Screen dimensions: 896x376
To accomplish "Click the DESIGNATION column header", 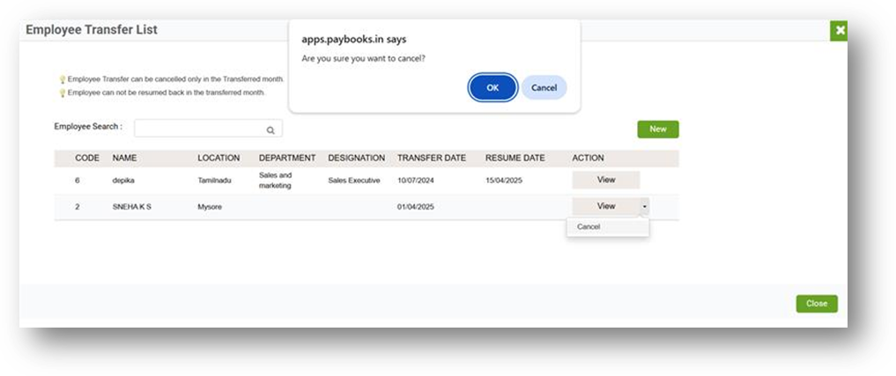I will (x=356, y=158).
